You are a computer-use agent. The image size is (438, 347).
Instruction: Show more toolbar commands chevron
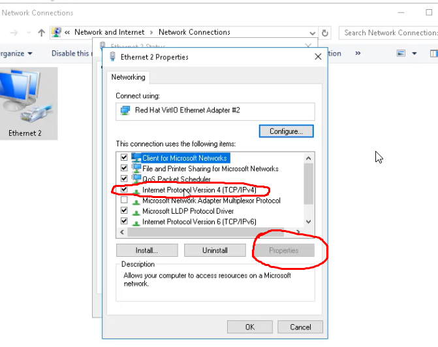pyautogui.click(x=358, y=53)
